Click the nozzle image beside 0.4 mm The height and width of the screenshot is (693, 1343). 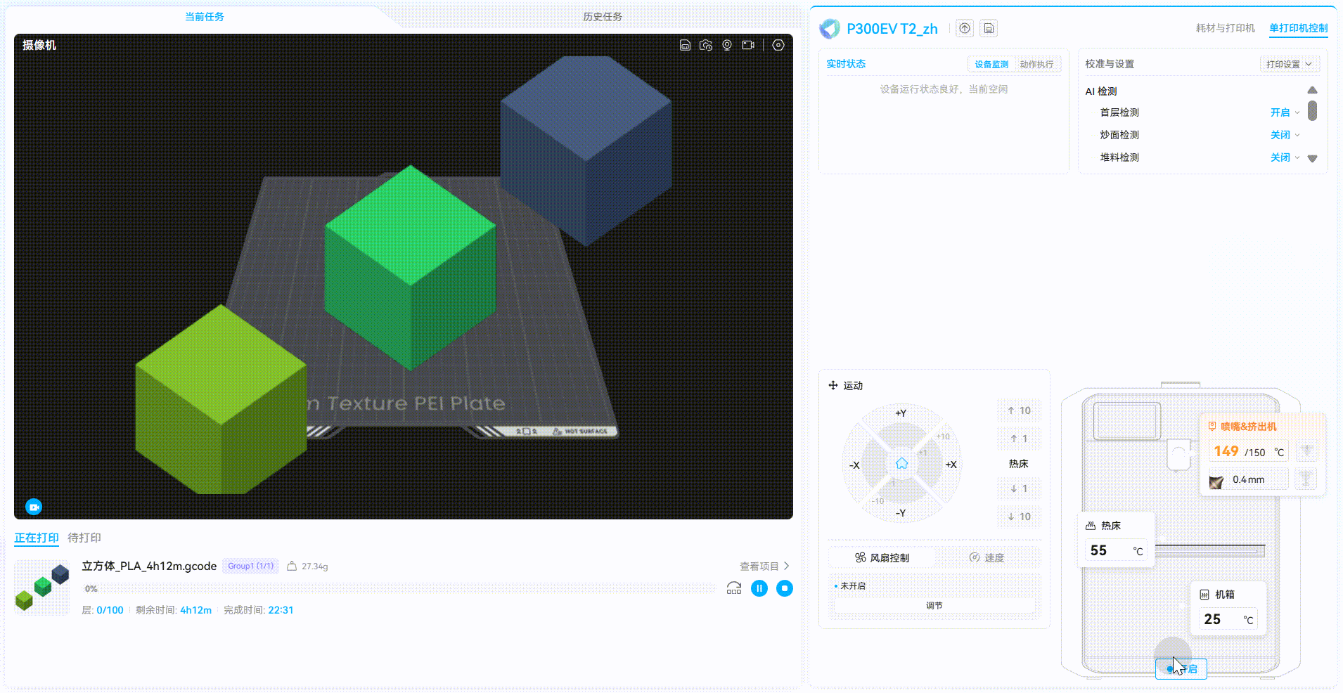1216,481
